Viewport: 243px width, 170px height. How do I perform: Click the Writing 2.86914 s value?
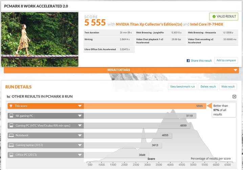coord(125,39)
